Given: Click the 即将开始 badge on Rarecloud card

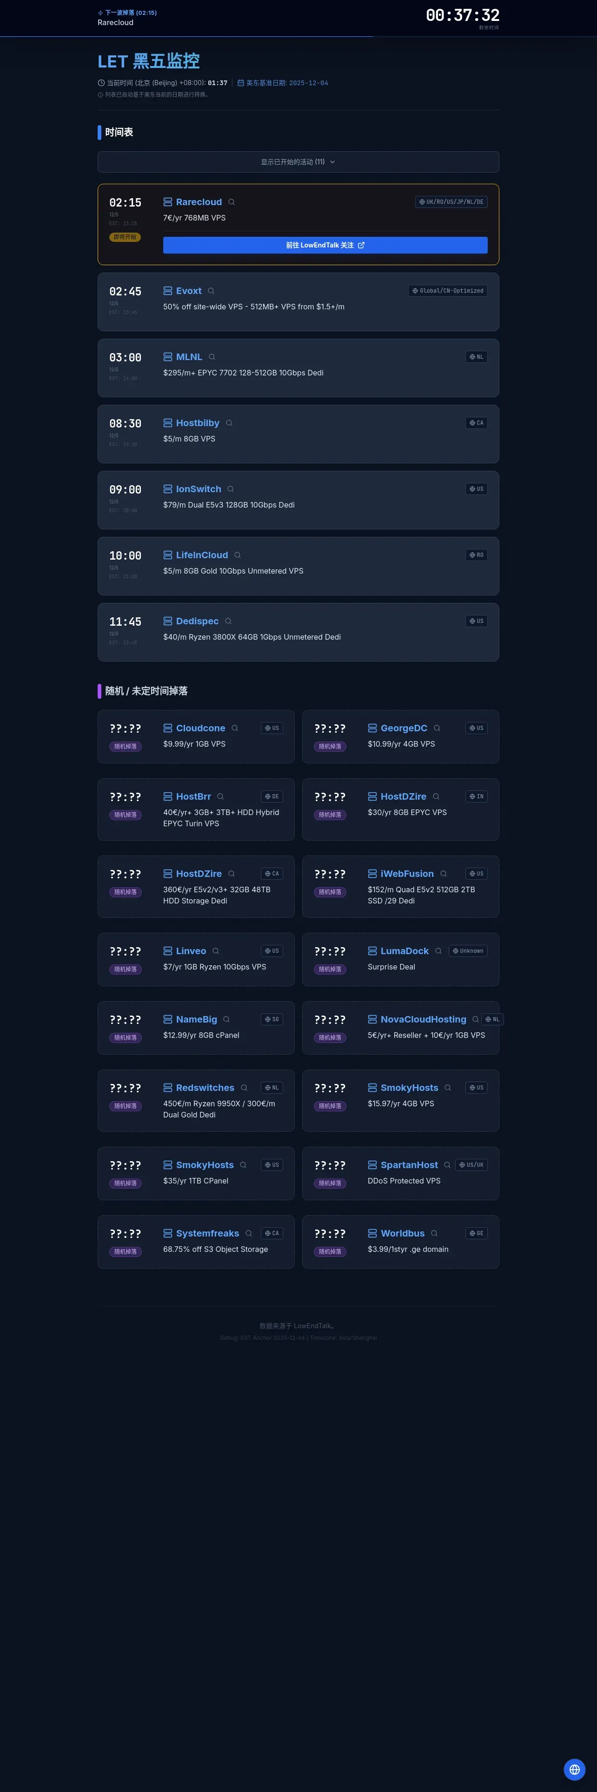Looking at the screenshot, I should click(x=125, y=237).
